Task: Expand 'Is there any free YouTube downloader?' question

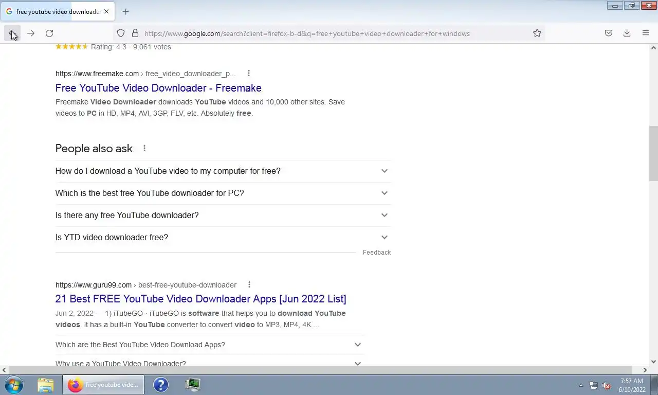Action: (x=223, y=215)
